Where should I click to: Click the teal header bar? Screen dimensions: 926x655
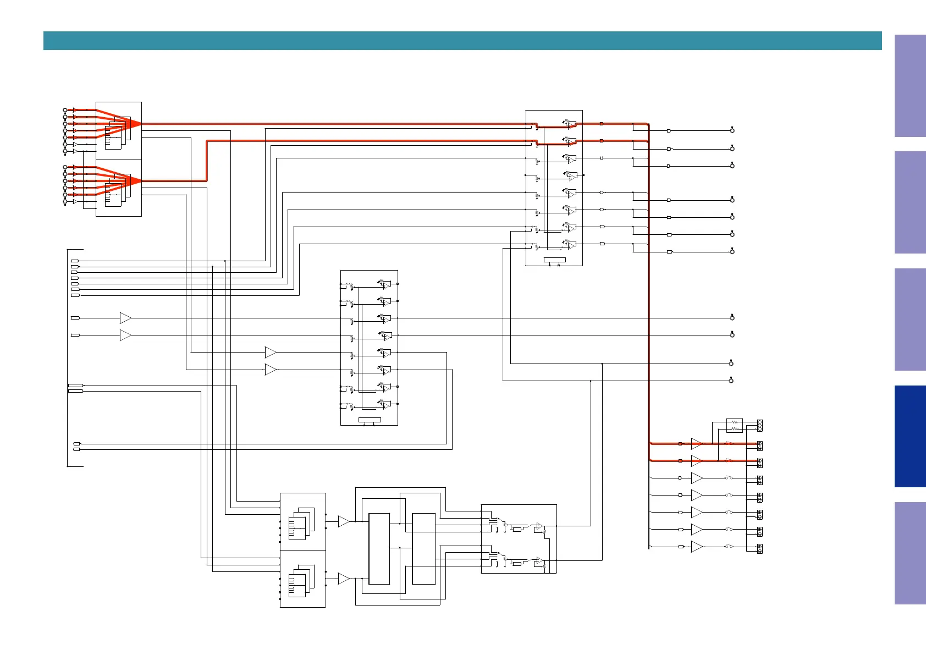click(x=462, y=41)
